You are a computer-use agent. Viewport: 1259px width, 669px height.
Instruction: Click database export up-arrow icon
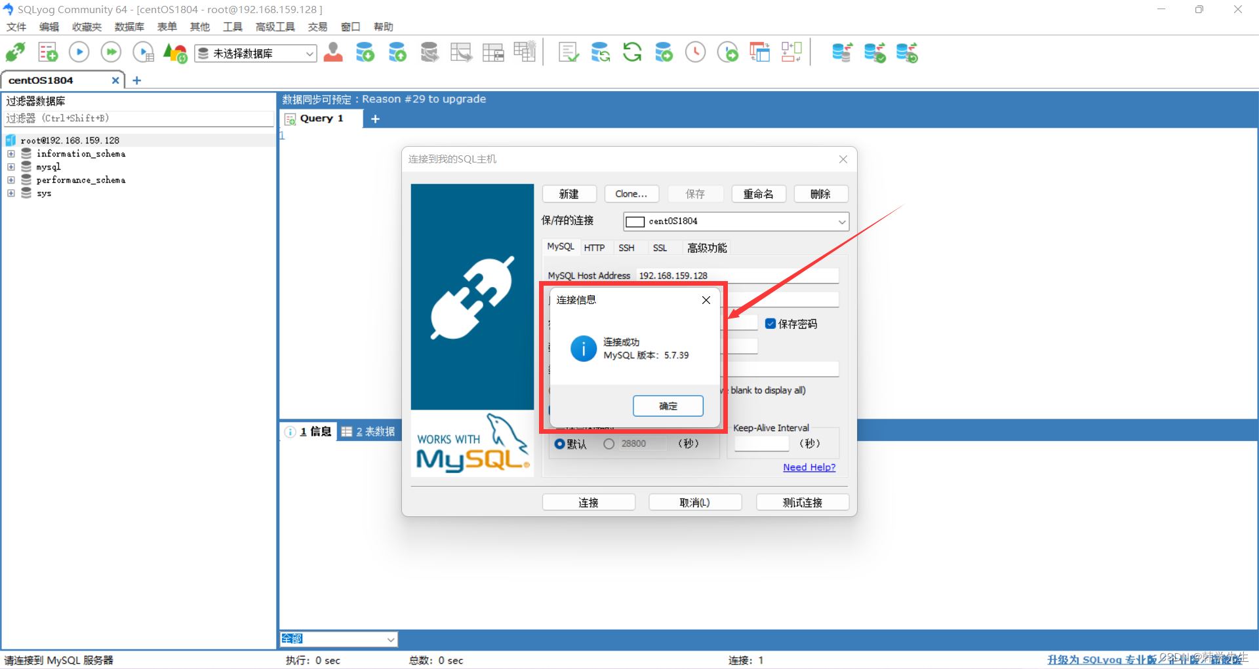point(397,52)
